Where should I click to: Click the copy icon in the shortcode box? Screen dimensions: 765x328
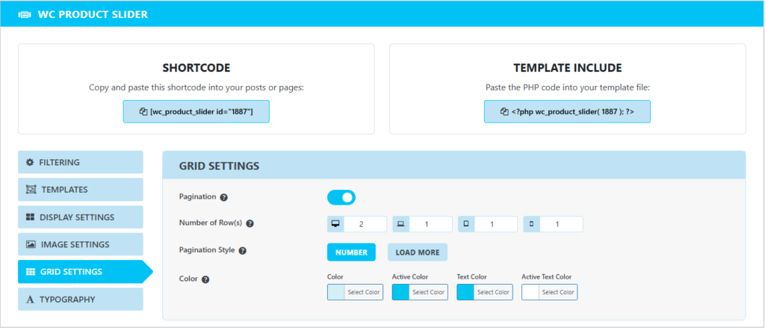143,112
